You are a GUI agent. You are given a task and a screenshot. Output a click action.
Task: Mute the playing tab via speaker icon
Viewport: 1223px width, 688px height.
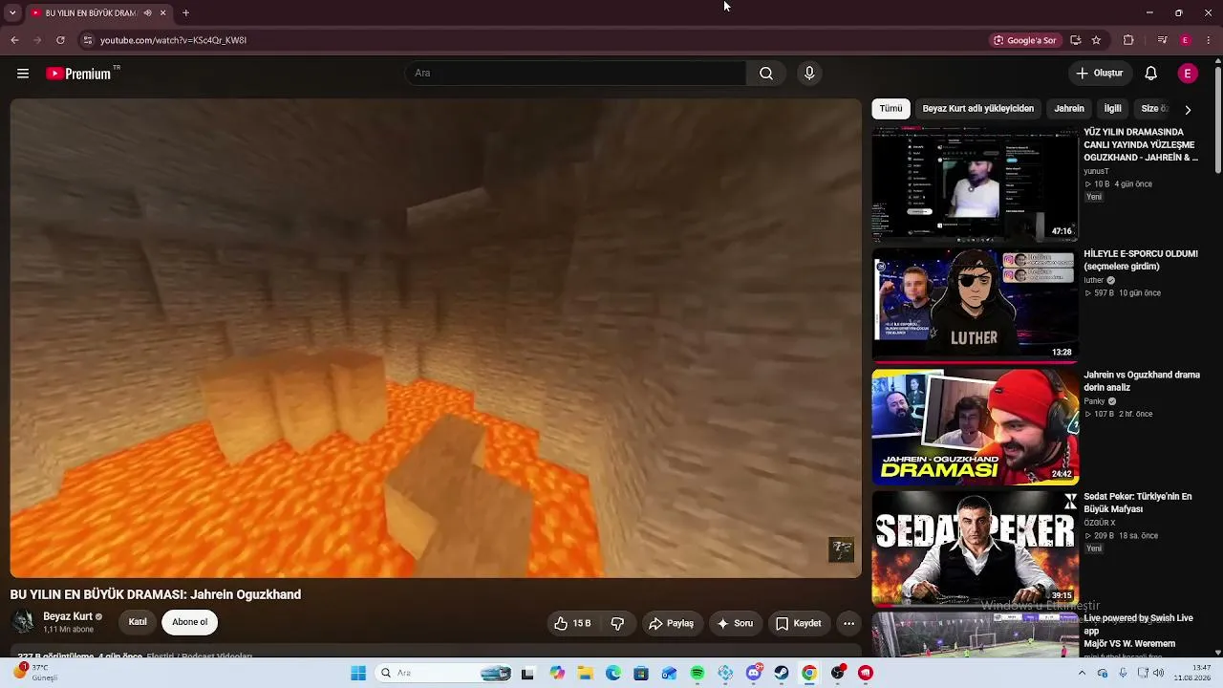(x=147, y=13)
